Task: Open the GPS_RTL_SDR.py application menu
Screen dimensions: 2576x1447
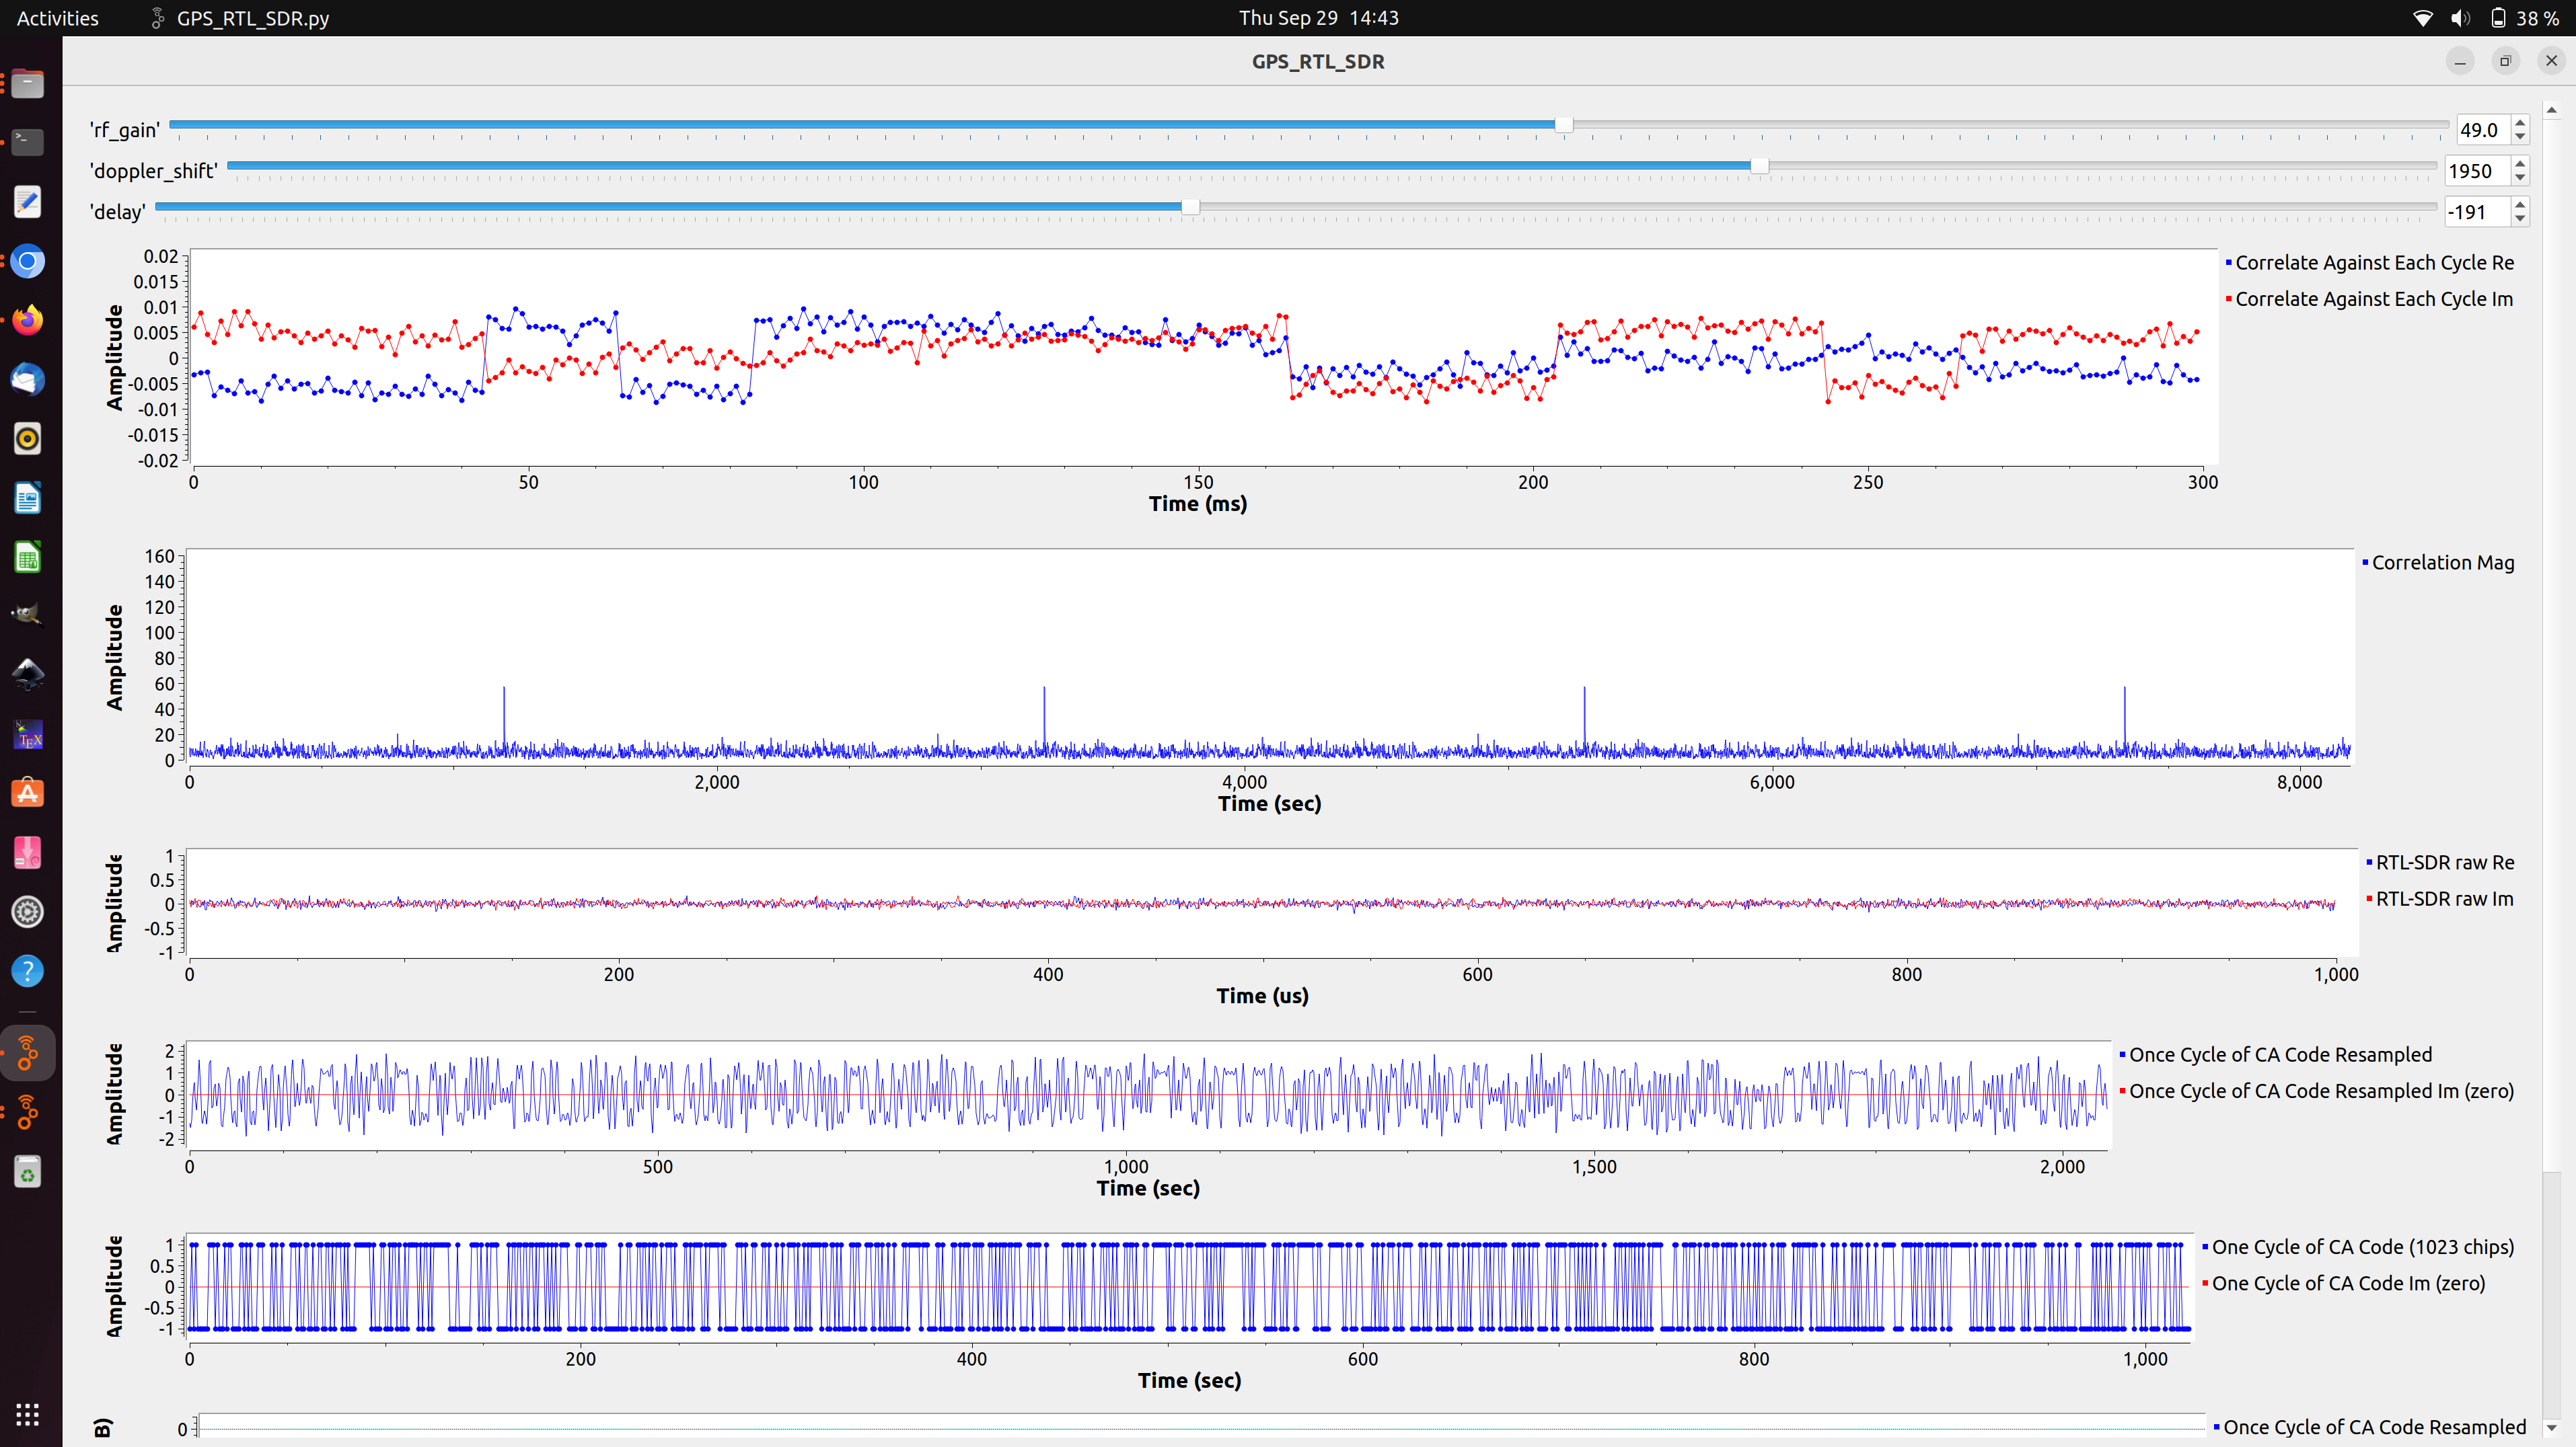Action: (x=240, y=18)
